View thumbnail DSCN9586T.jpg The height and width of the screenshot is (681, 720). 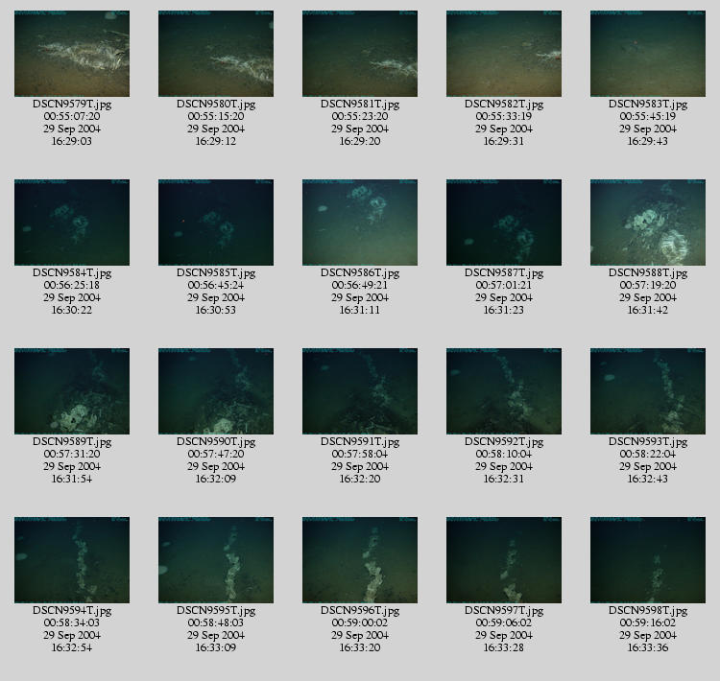pyautogui.click(x=360, y=223)
